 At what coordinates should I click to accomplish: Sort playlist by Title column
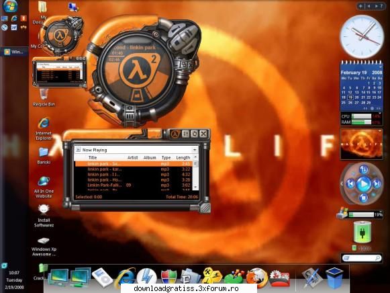click(92, 157)
